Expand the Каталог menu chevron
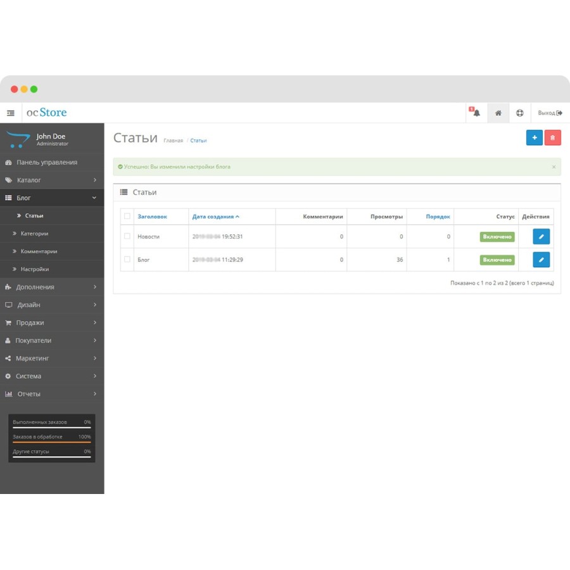Screen dimensions: 570x570 [94, 180]
